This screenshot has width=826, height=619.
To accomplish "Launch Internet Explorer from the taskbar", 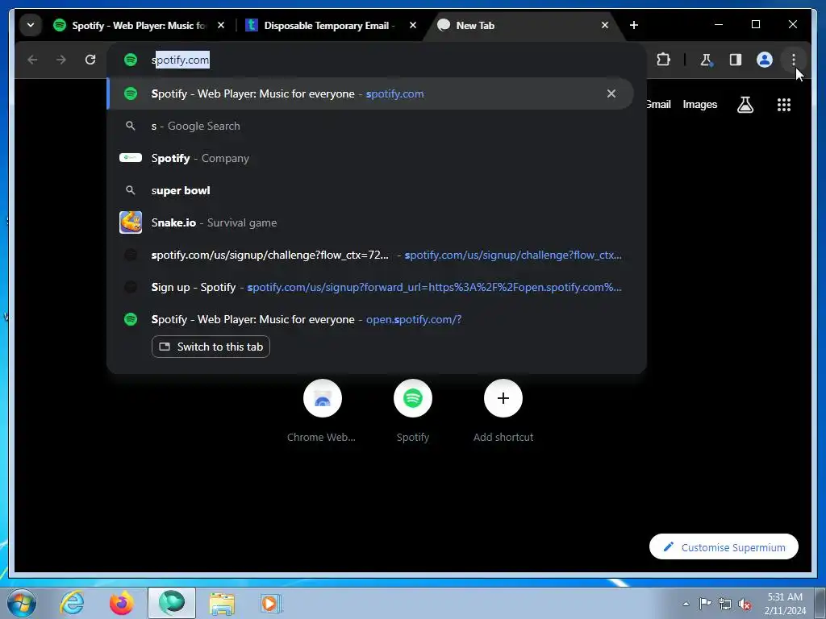I will pos(72,603).
